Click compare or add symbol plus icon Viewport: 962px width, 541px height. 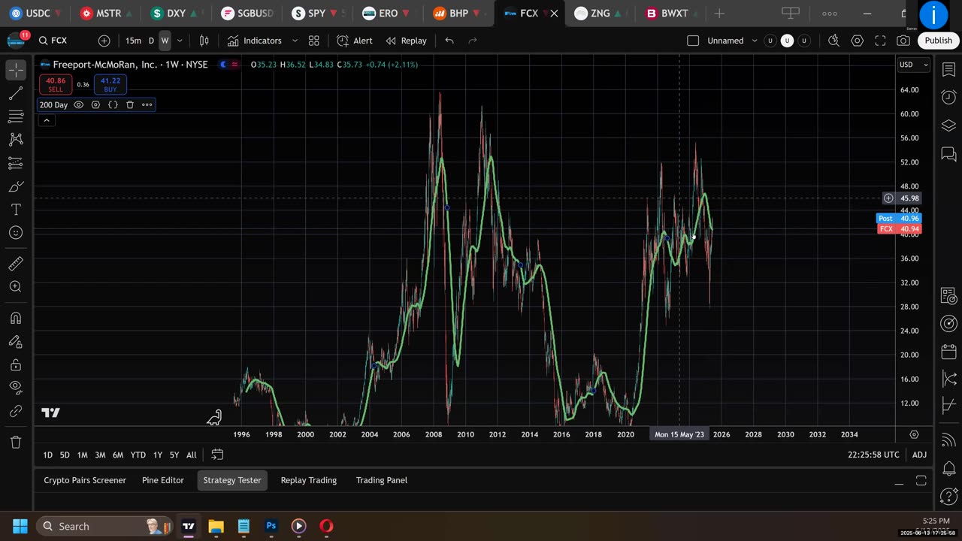[104, 41]
